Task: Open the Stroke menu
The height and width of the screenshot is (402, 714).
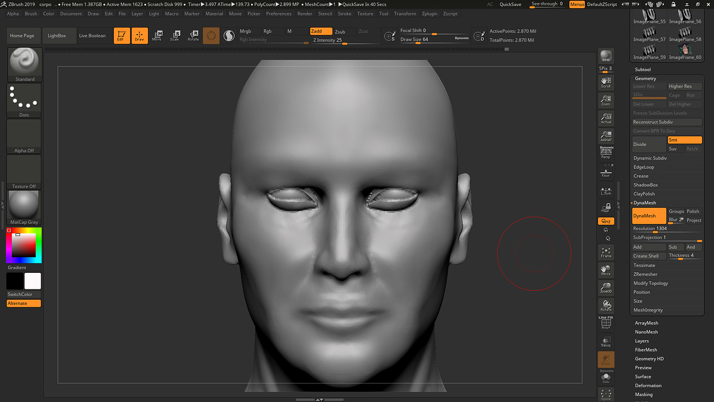Action: pyautogui.click(x=345, y=14)
